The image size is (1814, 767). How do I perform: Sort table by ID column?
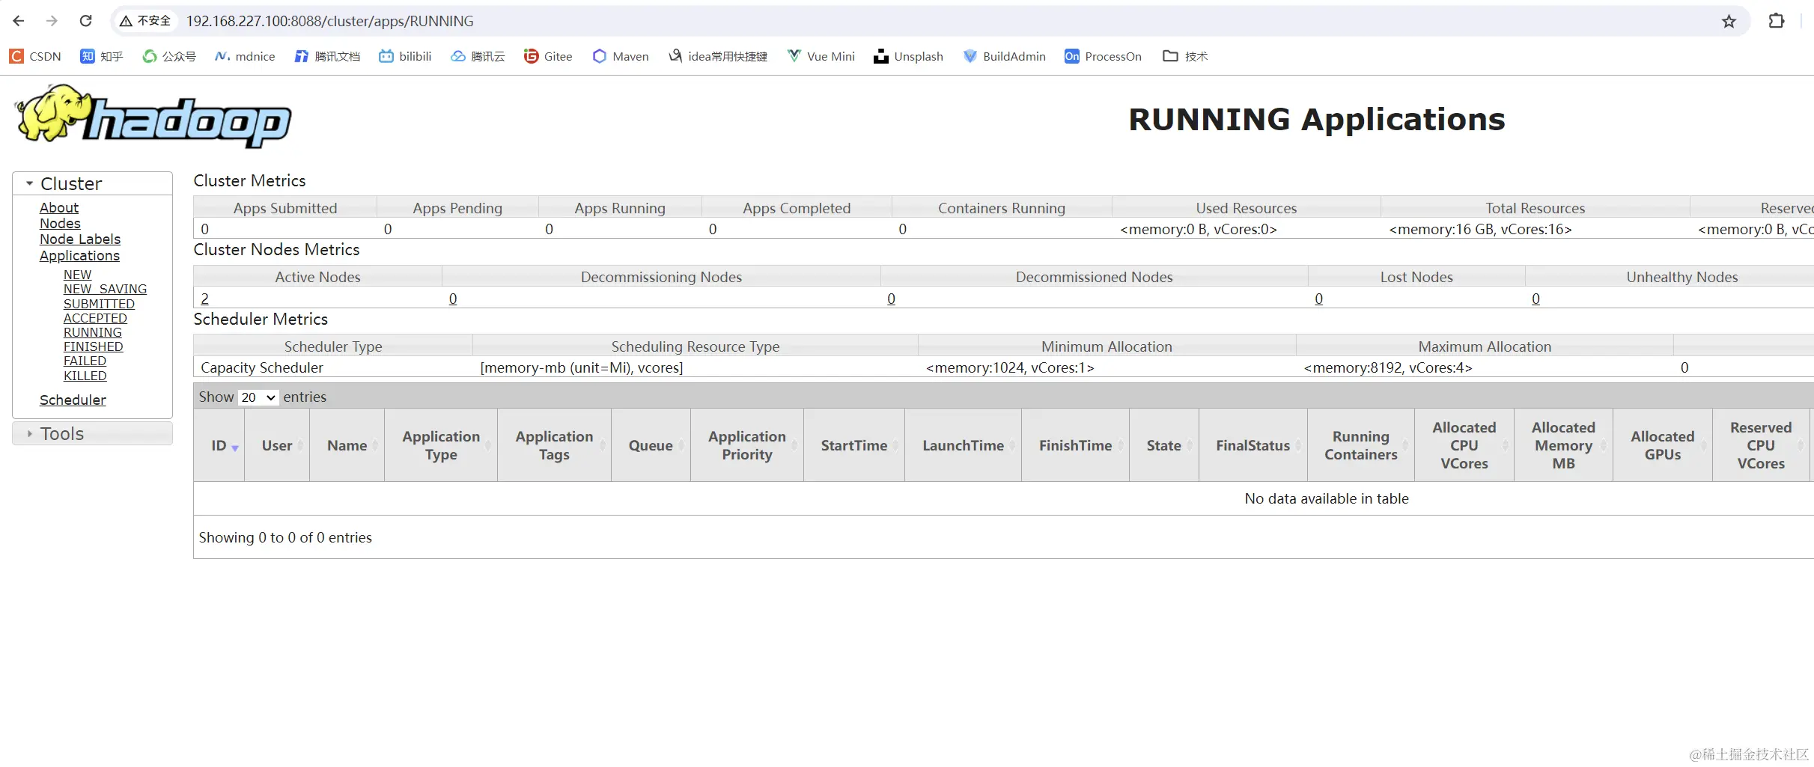click(219, 445)
